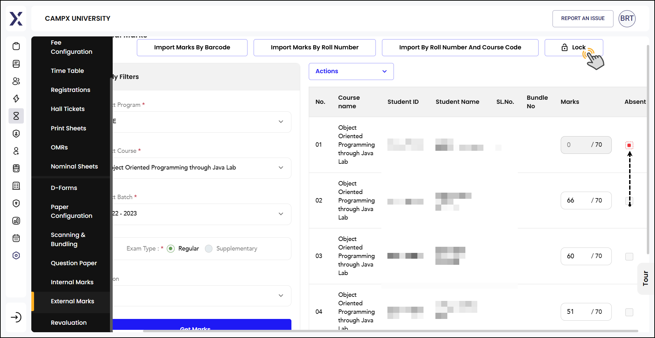Open the Tour side tab

tap(645, 278)
